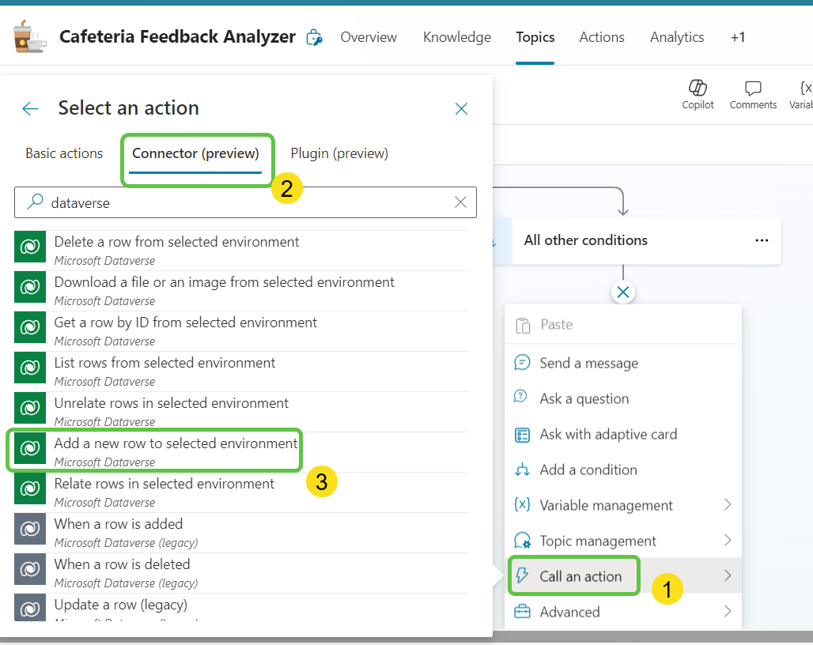Switch to the Analytics section
This screenshot has height=645, width=813.
pyautogui.click(x=676, y=36)
